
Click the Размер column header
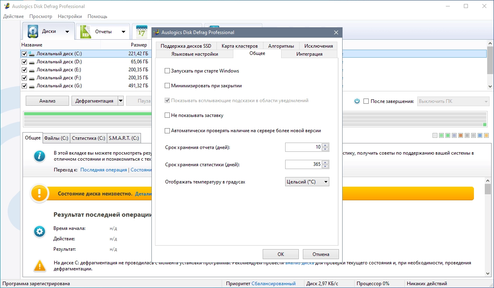pos(139,45)
